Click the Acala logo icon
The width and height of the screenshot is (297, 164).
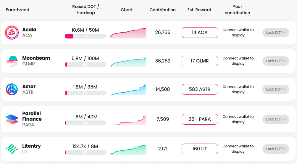(12, 33)
